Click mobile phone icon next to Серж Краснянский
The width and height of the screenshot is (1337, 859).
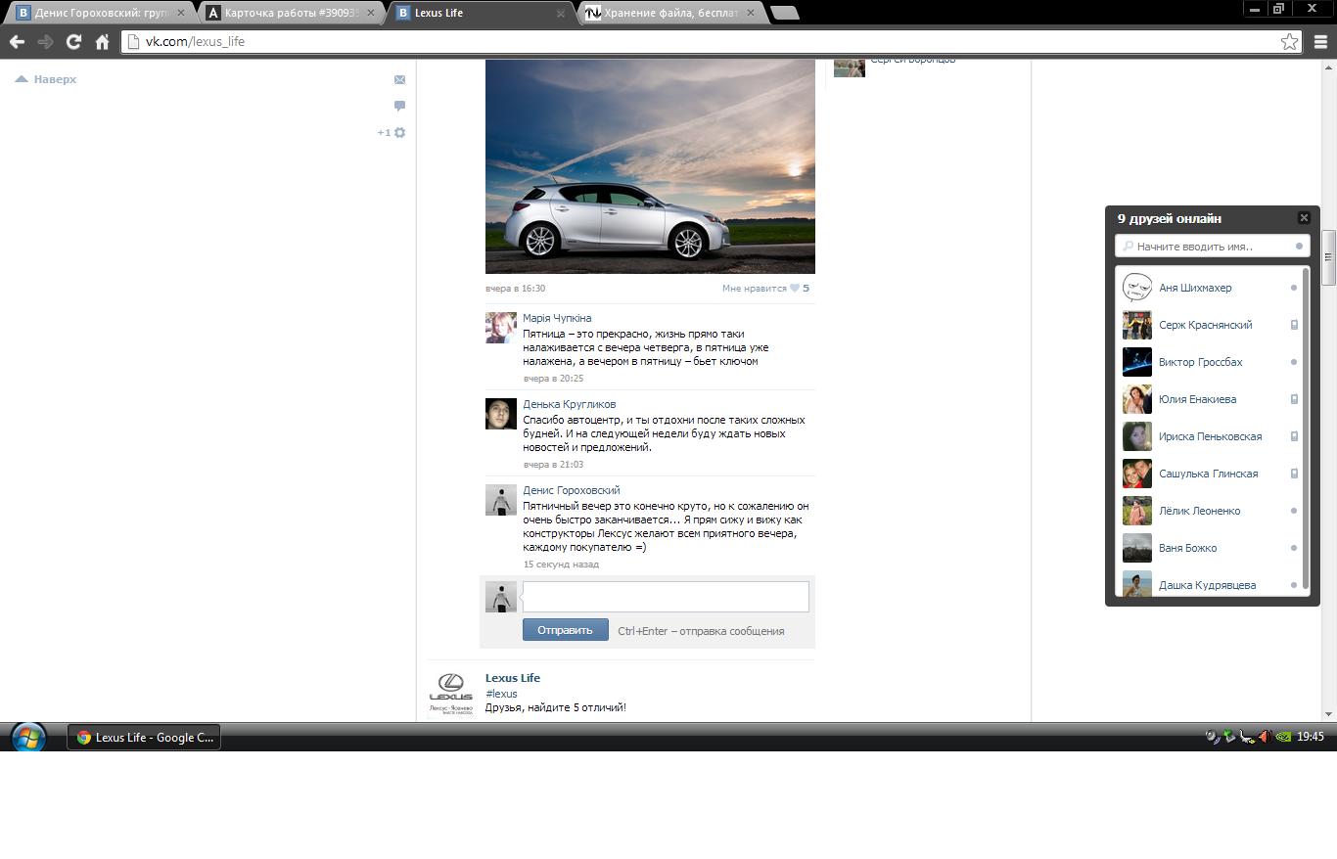(1294, 325)
